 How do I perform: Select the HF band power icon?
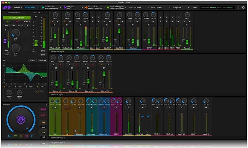[37, 87]
